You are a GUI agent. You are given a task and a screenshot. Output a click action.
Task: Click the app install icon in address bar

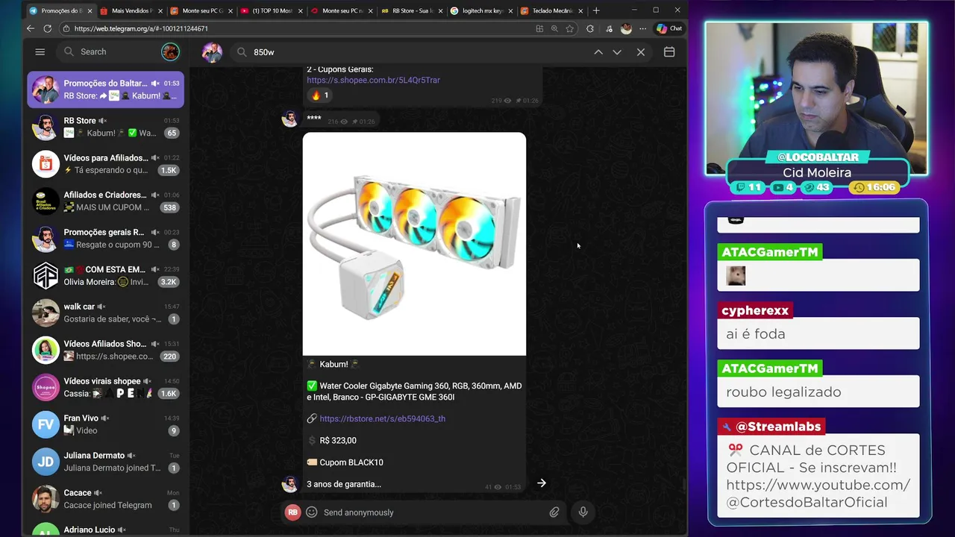pos(539,28)
